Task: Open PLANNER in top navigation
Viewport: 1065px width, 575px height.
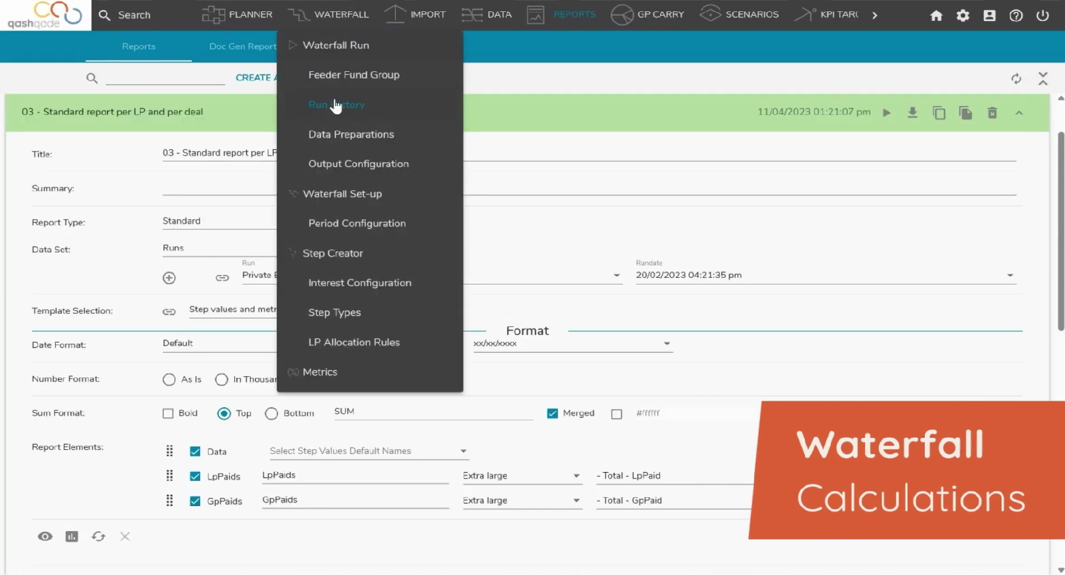Action: pos(237,15)
